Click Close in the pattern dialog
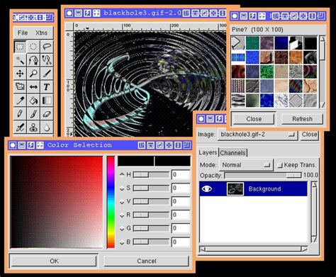 pyautogui.click(x=254, y=119)
